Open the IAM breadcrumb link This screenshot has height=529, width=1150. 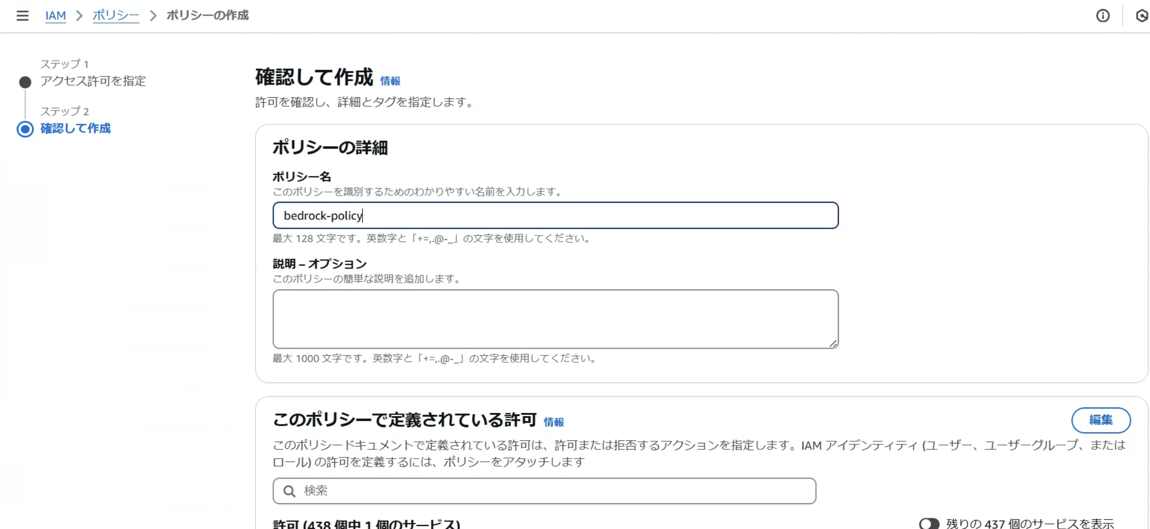coord(56,16)
